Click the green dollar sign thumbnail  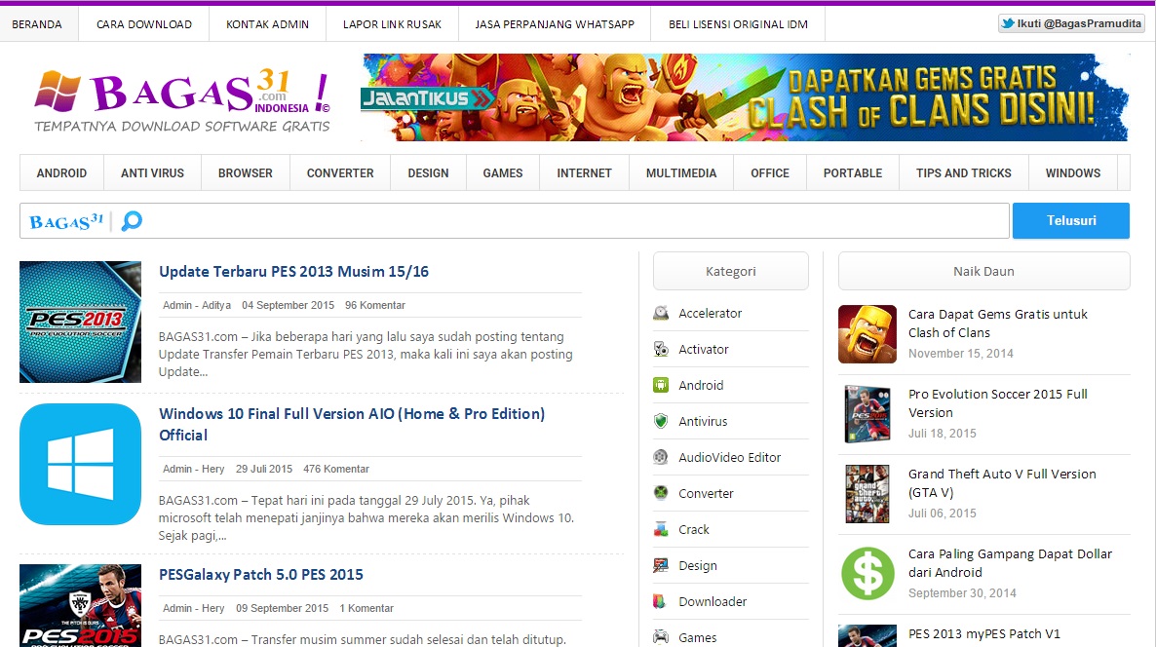tap(867, 573)
